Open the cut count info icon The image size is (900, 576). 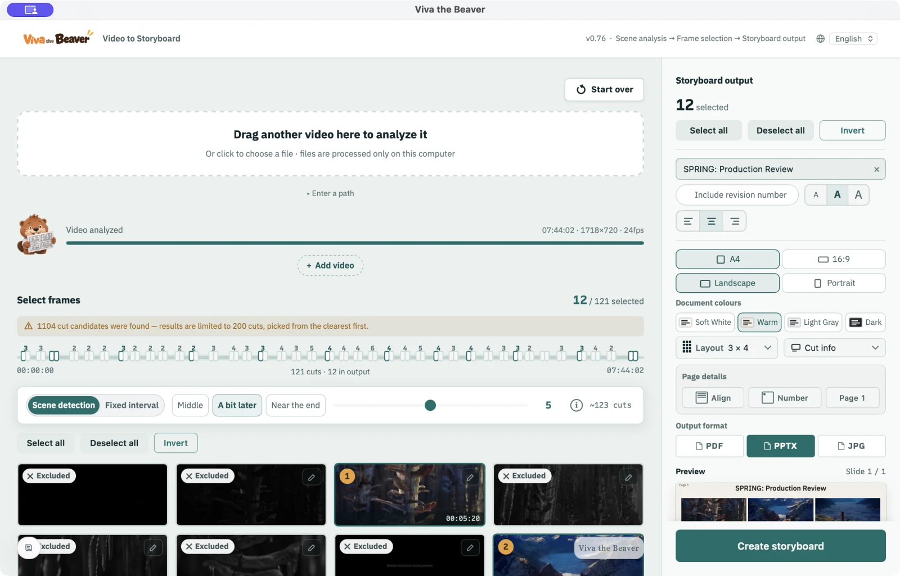point(577,405)
